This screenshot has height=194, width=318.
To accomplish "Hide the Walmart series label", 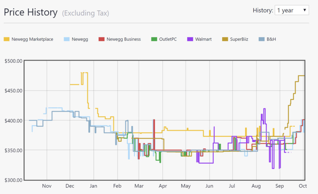I will click(x=203, y=39).
